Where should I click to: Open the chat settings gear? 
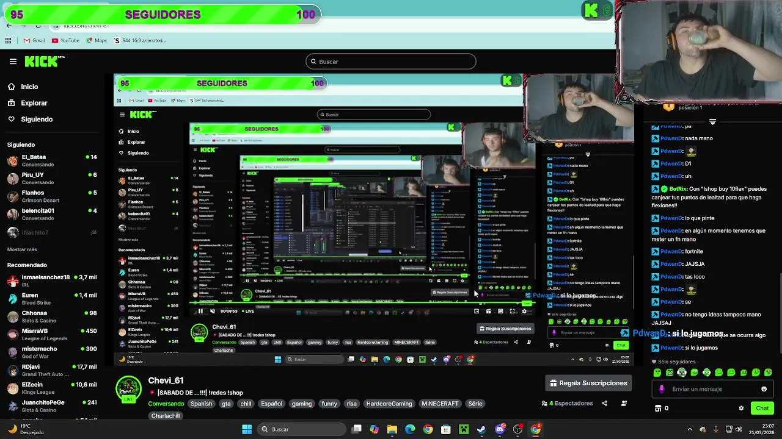pyautogui.click(x=741, y=408)
